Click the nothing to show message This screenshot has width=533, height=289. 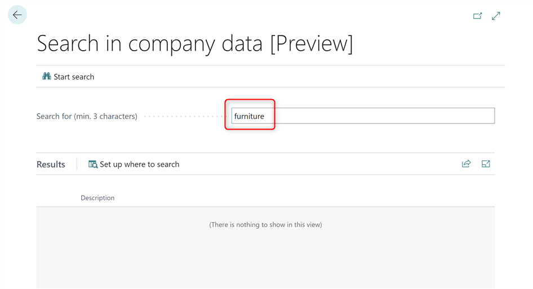pyautogui.click(x=265, y=225)
